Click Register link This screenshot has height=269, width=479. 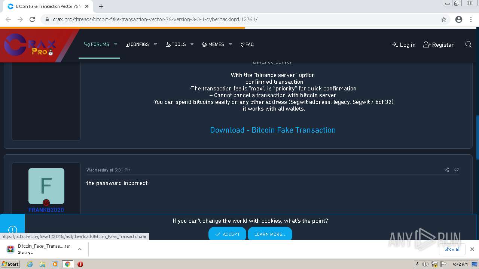pos(438,45)
